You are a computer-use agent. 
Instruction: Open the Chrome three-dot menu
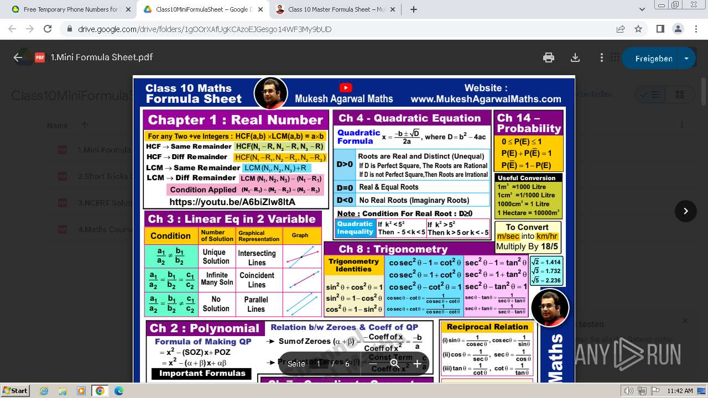click(695, 29)
